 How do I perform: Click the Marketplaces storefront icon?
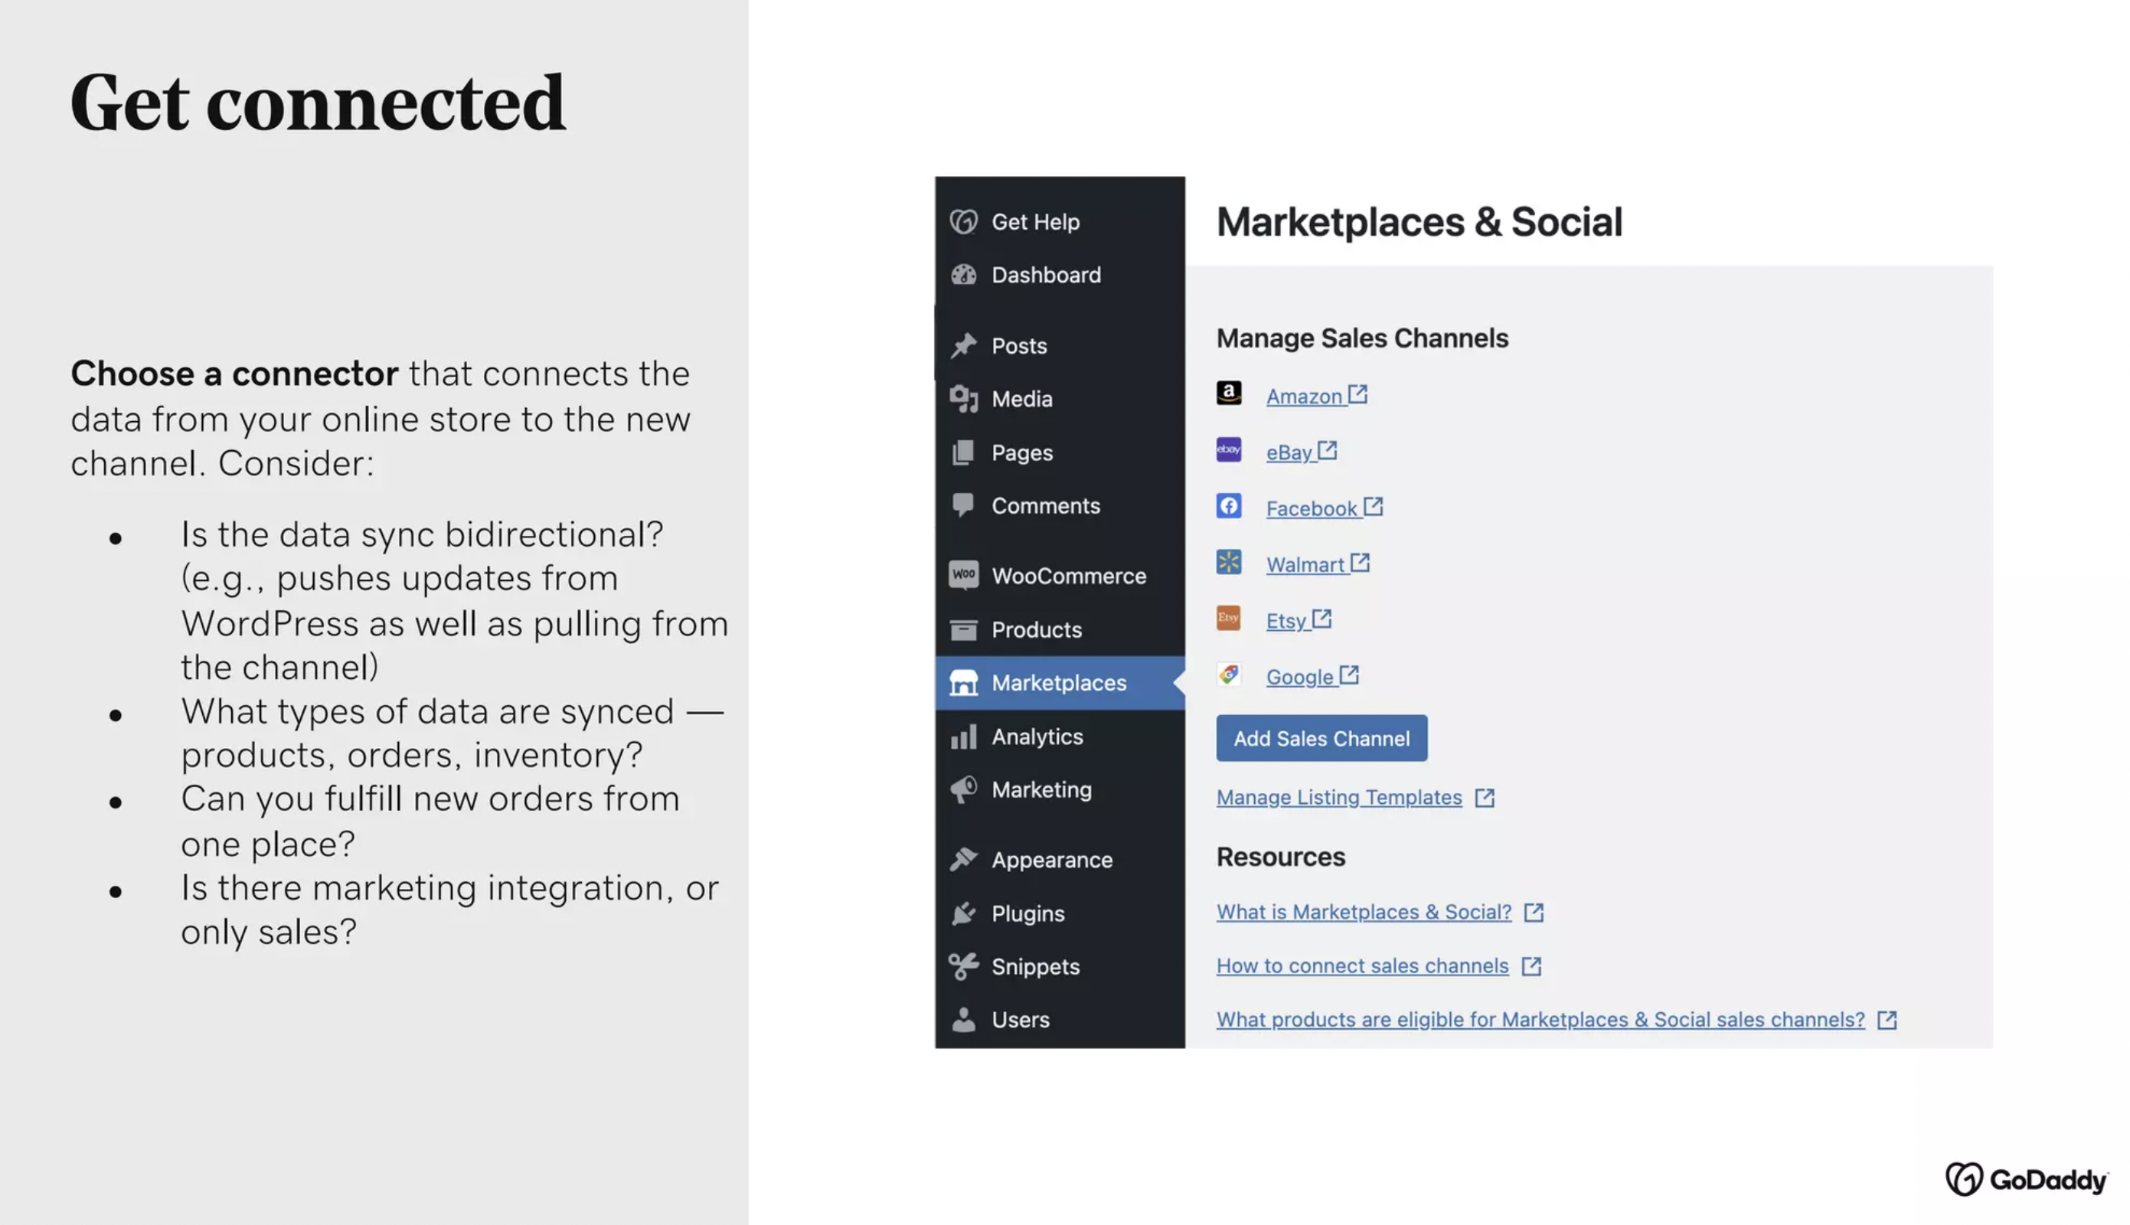coord(963,682)
